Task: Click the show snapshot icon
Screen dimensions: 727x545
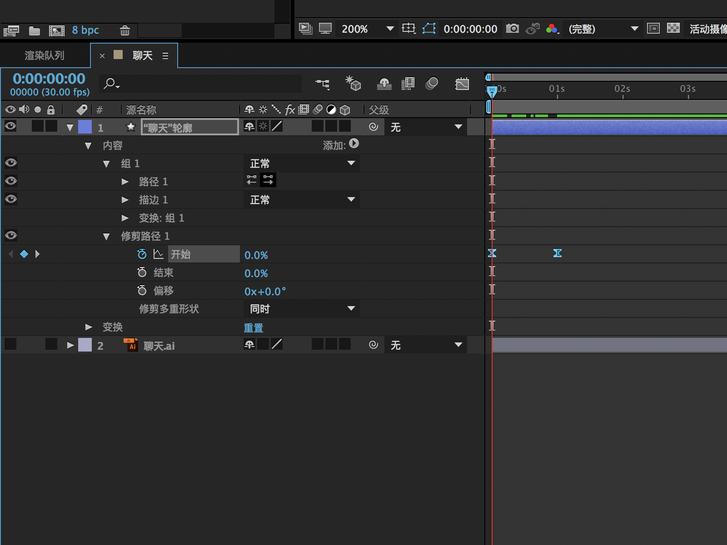Action: tap(532, 29)
